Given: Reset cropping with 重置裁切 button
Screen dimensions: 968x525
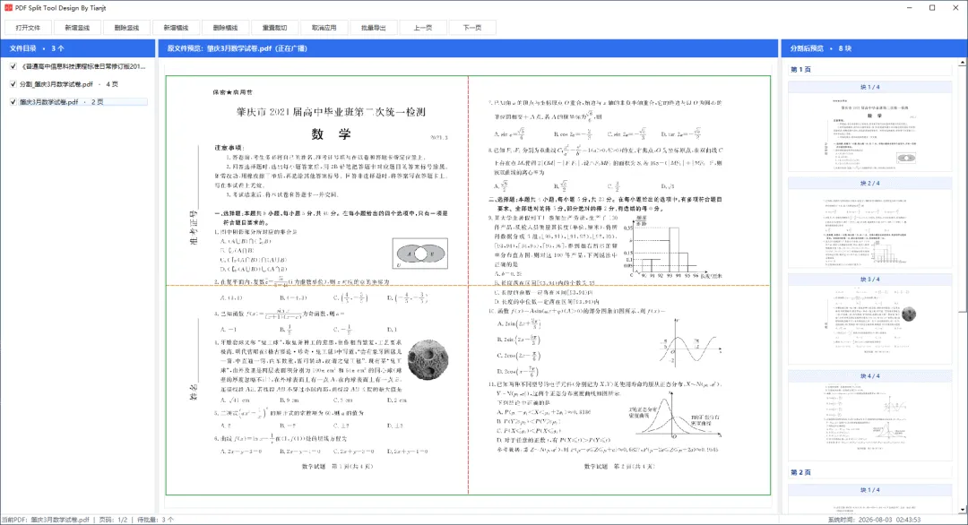Looking at the screenshot, I should 275,28.
